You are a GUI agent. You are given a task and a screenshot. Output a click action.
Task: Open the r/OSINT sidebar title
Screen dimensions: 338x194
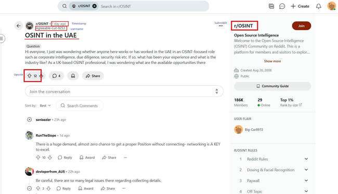coord(243,25)
